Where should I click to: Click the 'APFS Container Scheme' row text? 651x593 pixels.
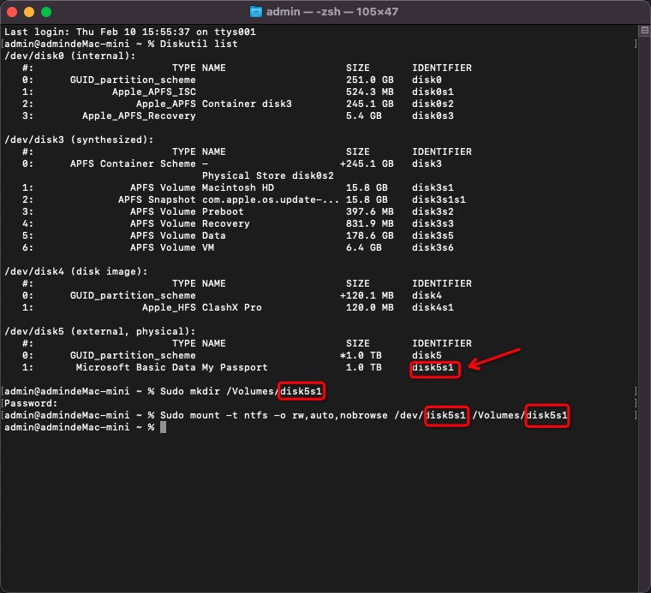tap(133, 163)
